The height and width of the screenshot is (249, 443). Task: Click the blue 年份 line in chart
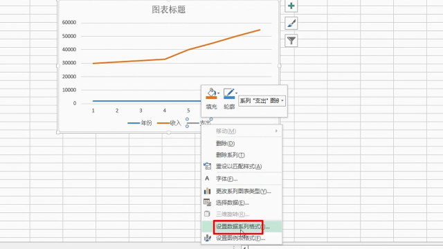[147, 101]
